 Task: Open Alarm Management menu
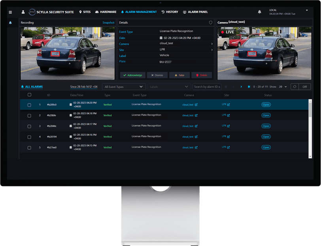[x=139, y=12]
